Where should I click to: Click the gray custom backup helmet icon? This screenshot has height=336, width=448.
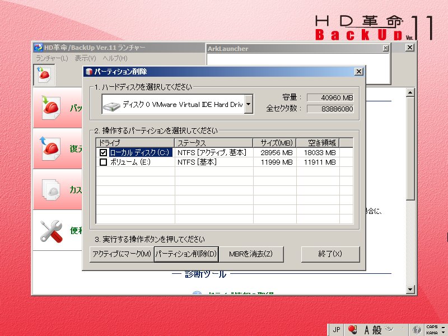pyautogui.click(x=51, y=189)
